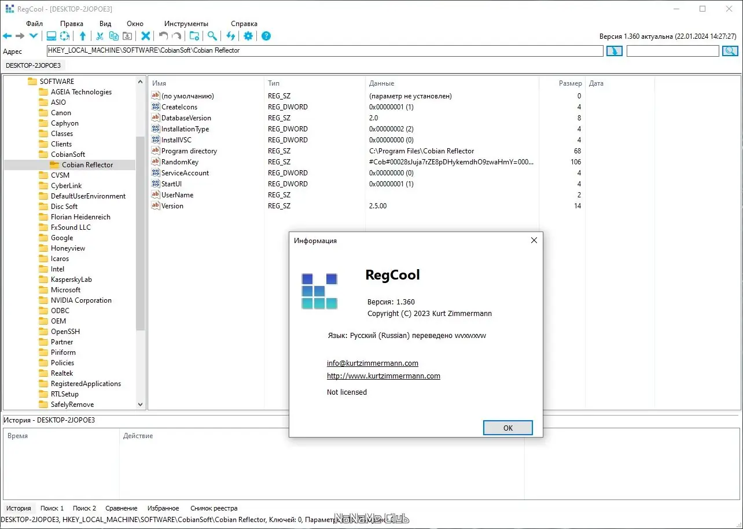Image resolution: width=743 pixels, height=529 pixels.
Task: Click OK in the Информация dialog
Action: tap(508, 428)
